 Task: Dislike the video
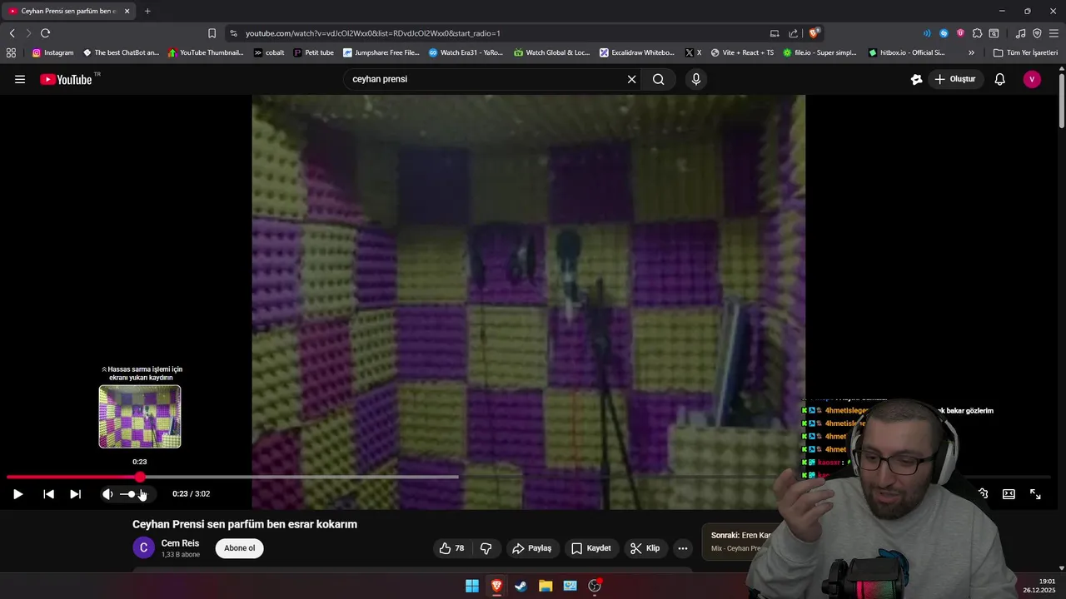coord(486,548)
